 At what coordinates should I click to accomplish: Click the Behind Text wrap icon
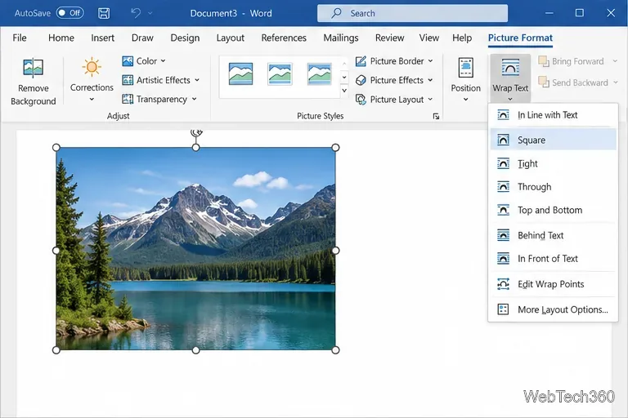503,235
